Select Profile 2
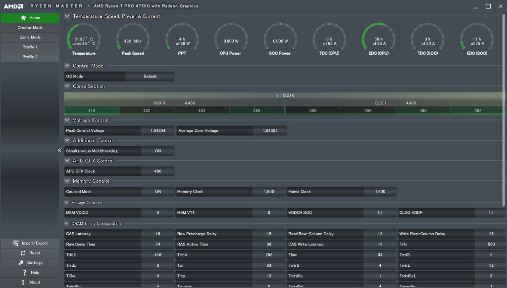The height and width of the screenshot is (288, 507). pos(30,57)
